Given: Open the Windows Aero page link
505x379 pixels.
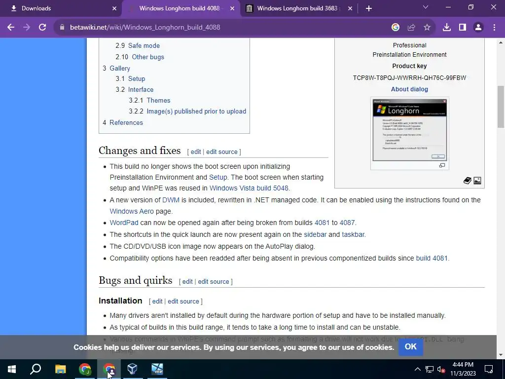Looking at the screenshot, I should [x=132, y=211].
